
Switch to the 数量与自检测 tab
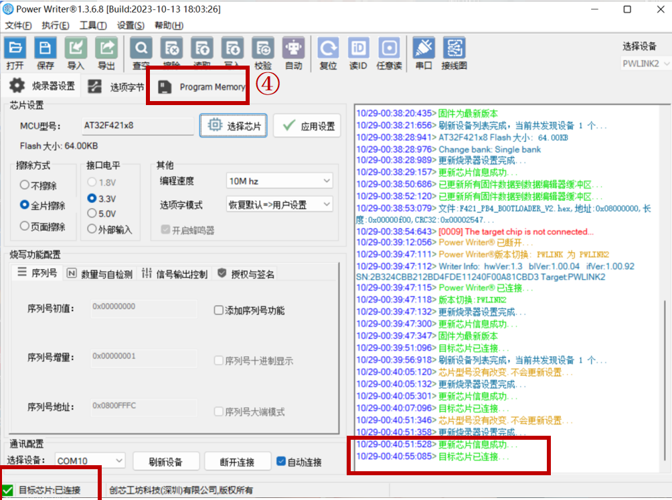pos(100,273)
